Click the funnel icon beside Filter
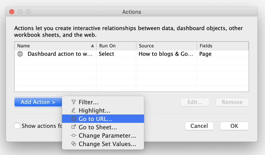The height and width of the screenshot is (155, 265). (73, 102)
